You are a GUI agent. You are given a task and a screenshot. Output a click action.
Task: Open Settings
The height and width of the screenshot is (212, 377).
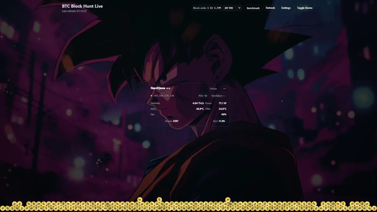click(x=286, y=8)
